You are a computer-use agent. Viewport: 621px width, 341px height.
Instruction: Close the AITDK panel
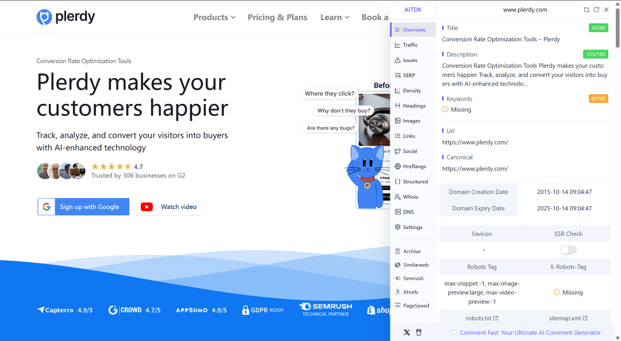(x=607, y=10)
